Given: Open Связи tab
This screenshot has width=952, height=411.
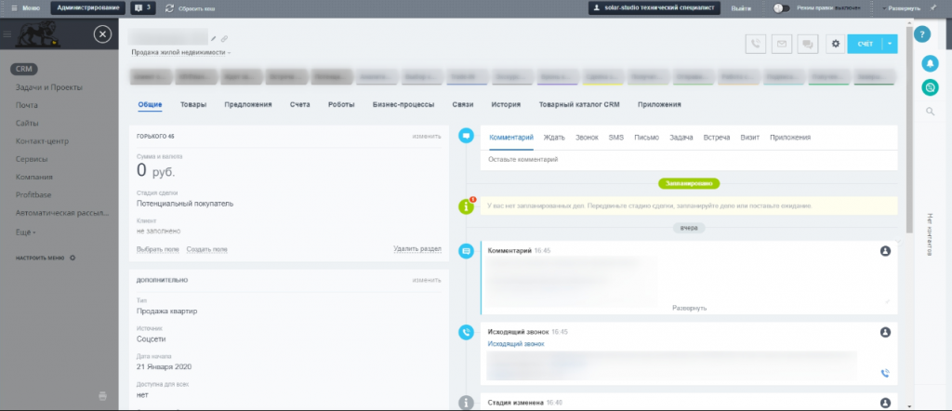Looking at the screenshot, I should point(463,104).
